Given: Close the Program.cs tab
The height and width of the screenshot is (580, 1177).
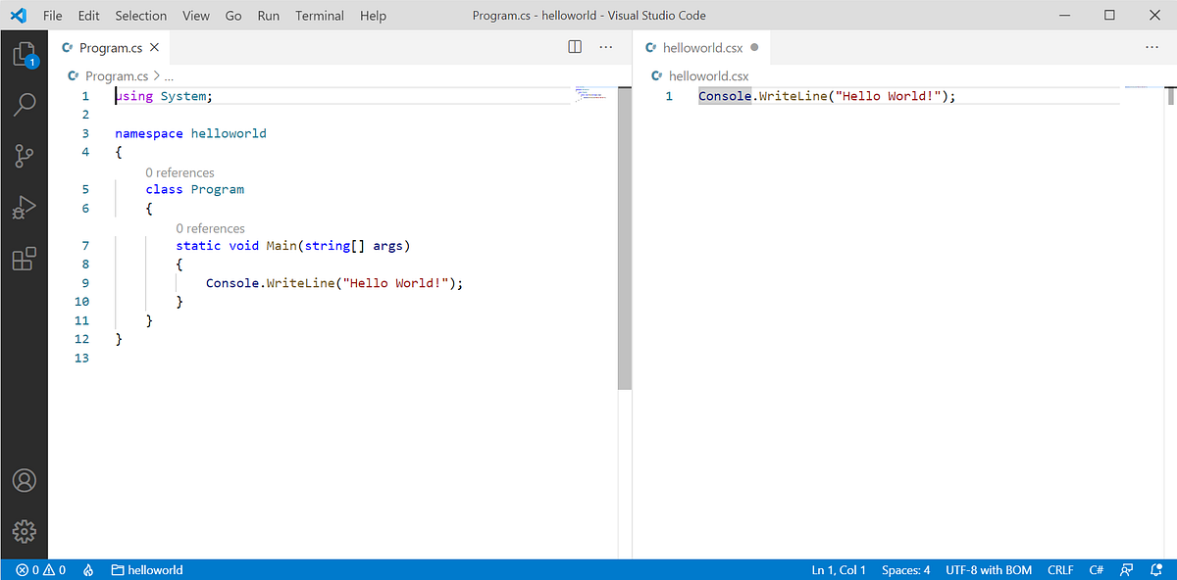Looking at the screenshot, I should coord(154,46).
